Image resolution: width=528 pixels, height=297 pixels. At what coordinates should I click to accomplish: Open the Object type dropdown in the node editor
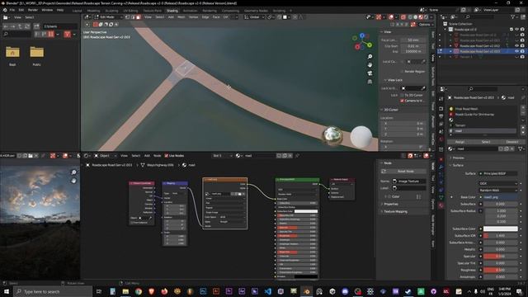(x=105, y=156)
